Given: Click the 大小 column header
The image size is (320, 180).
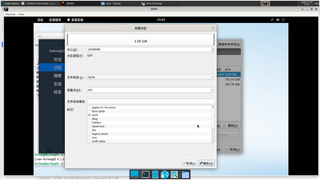Looking at the screenshot, I should [x=232, y=69].
